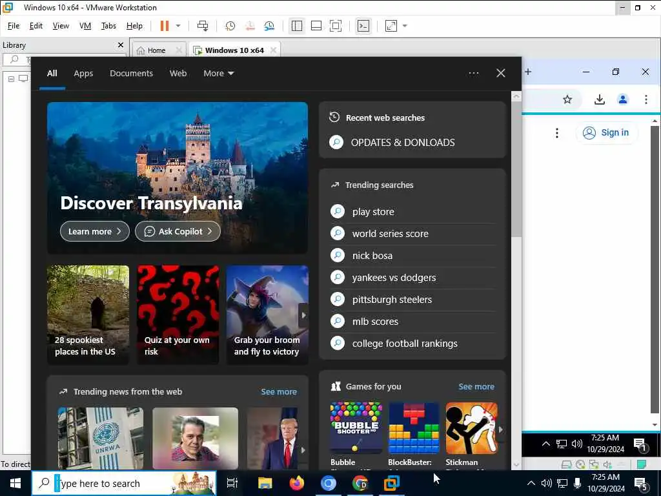Select the Documents search filter
The image size is (661, 496).
(131, 74)
